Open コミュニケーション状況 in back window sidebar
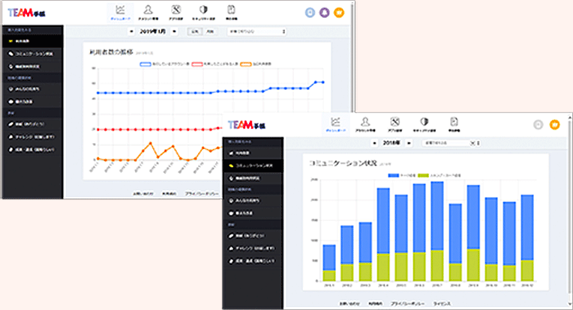 point(33,54)
